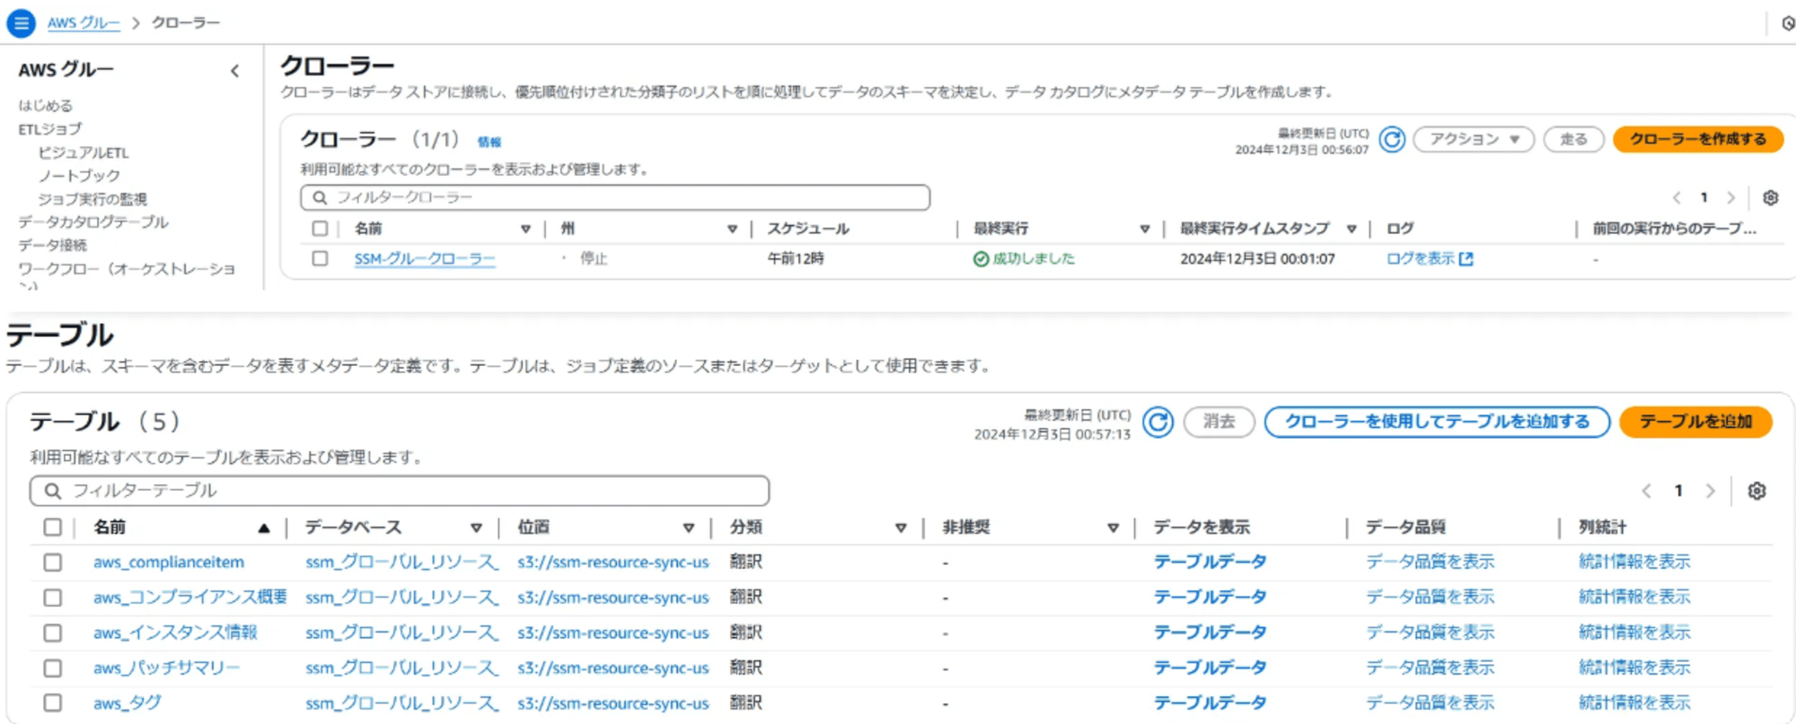
Task: Check the aws_コンプライアンス概要 row checkbox
Action: pyautogui.click(x=53, y=598)
